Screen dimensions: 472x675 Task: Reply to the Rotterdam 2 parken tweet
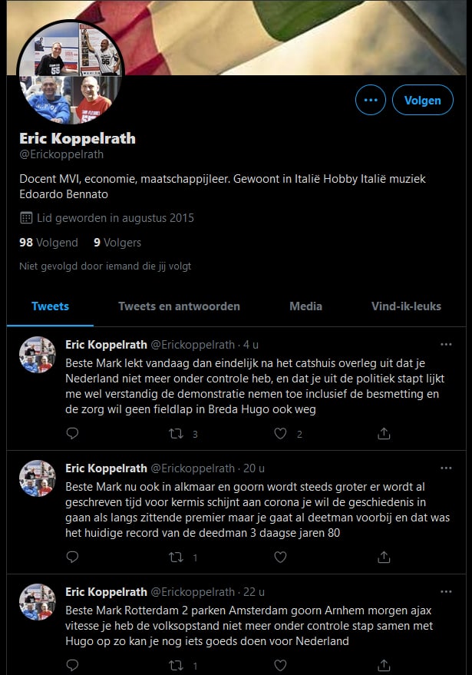pos(73,665)
